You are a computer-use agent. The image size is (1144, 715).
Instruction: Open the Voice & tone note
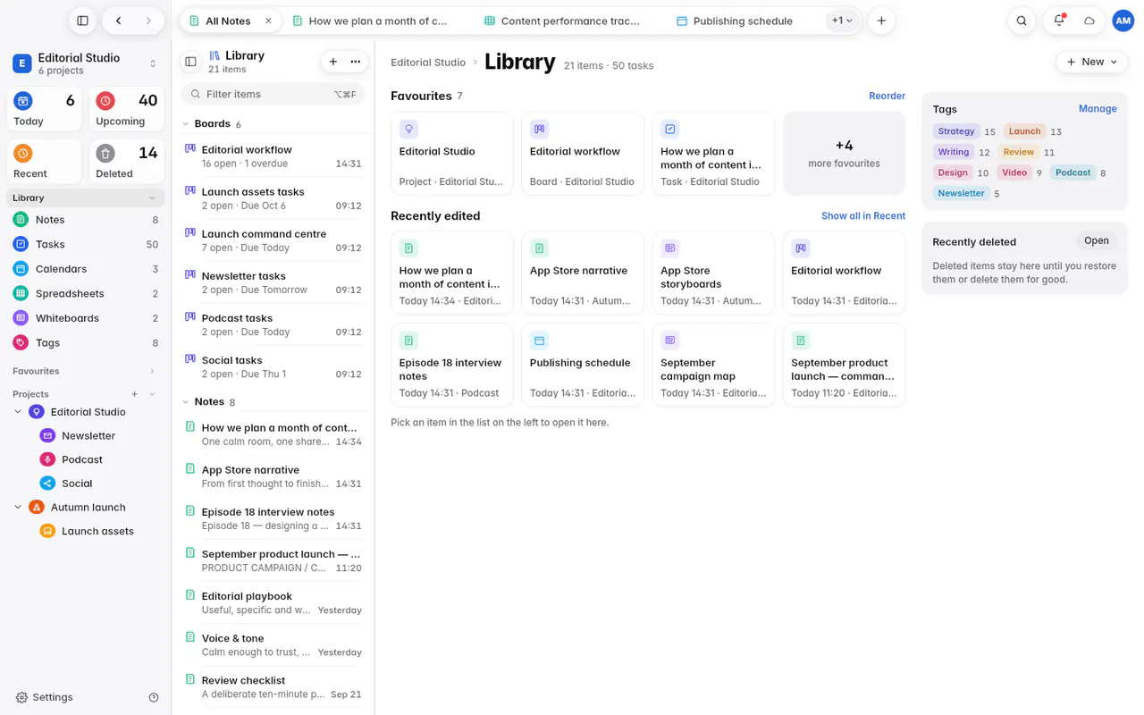[x=273, y=644]
